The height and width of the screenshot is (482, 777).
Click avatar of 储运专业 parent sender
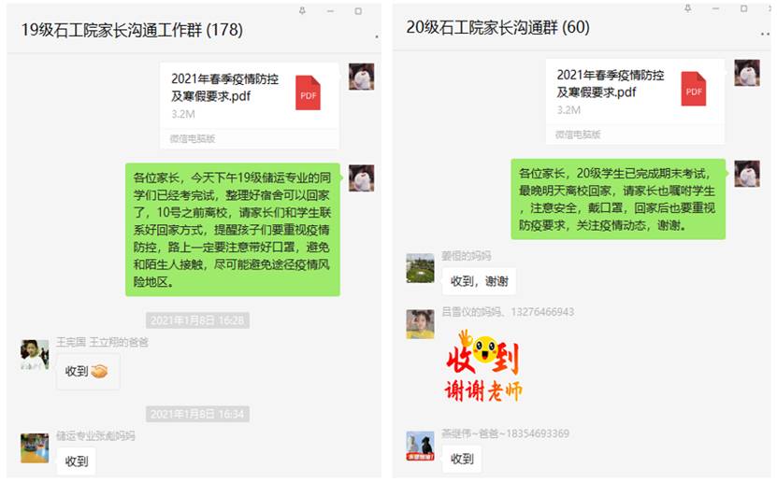[35, 447]
